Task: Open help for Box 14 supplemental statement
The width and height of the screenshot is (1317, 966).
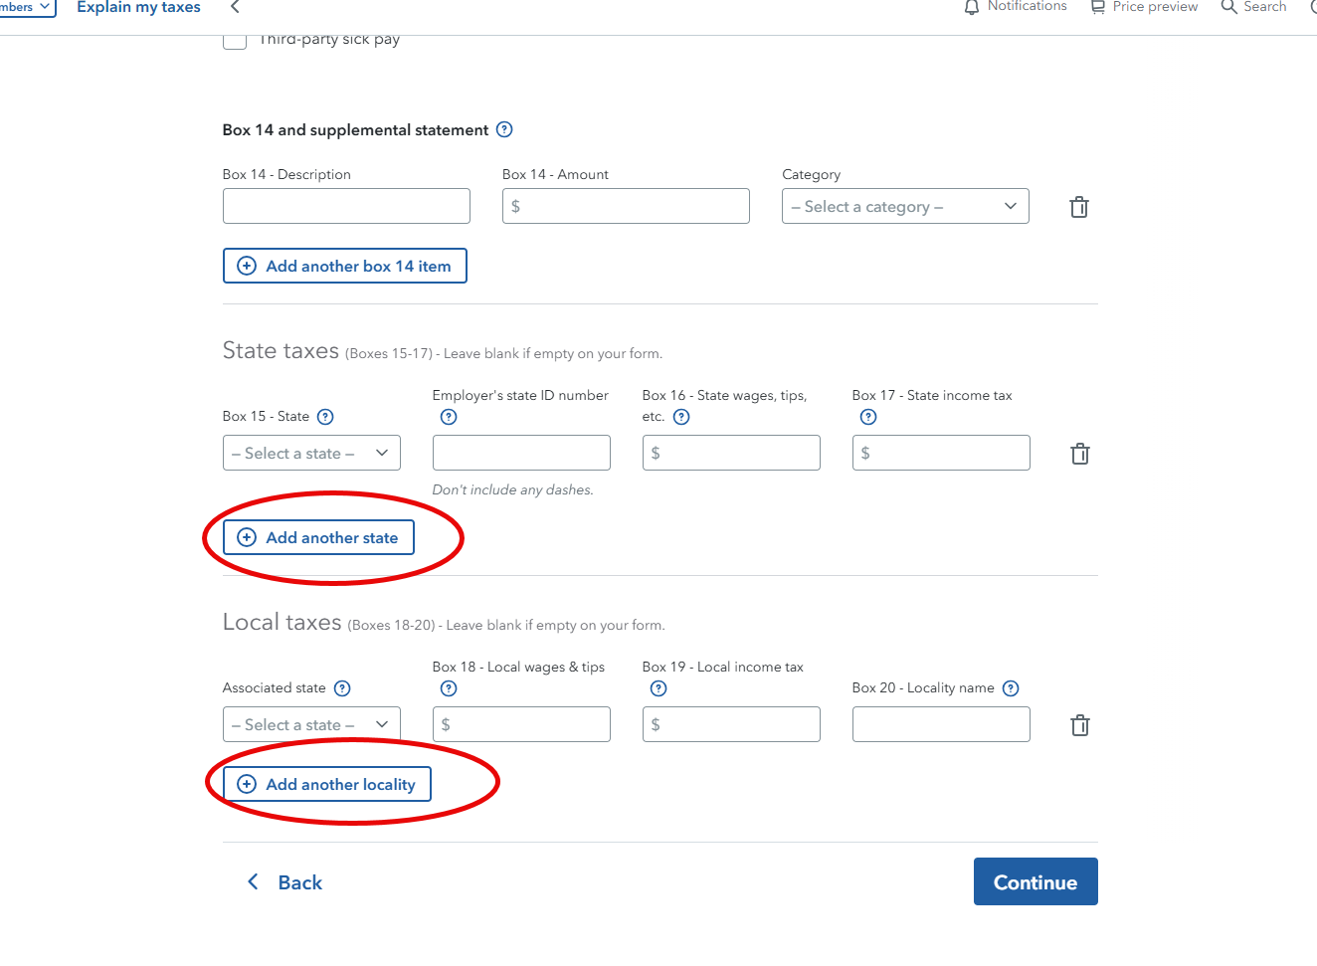Action: coord(504,129)
